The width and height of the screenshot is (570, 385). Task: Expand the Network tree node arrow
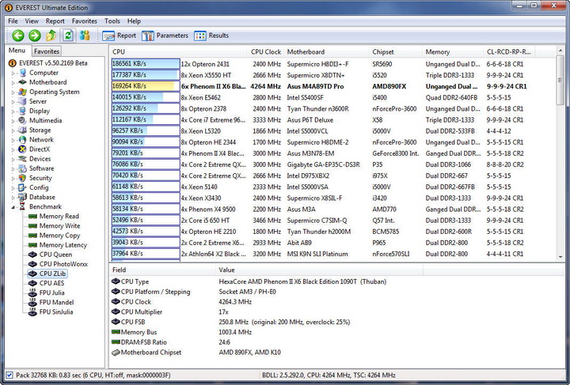pos(13,140)
